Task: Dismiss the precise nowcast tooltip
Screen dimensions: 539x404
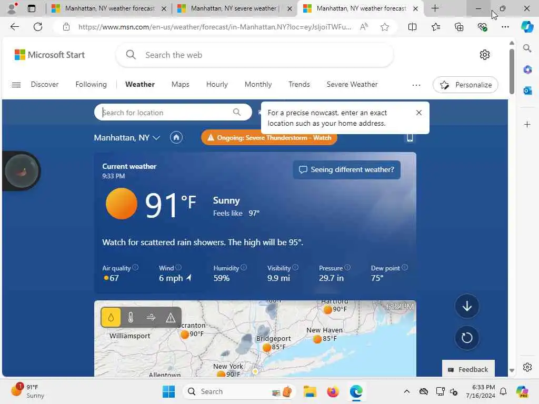Action: [x=418, y=113]
